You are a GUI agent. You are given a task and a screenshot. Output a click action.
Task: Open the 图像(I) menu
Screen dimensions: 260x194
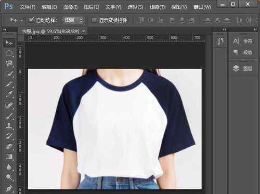pyautogui.click(x=71, y=7)
